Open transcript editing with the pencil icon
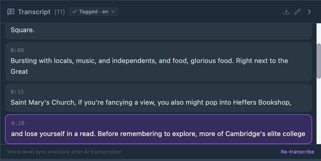This screenshot has height=161, width=321. coord(298,12)
